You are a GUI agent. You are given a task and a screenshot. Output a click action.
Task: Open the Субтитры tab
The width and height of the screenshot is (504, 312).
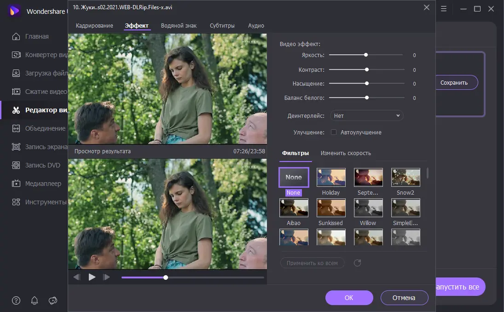point(222,26)
